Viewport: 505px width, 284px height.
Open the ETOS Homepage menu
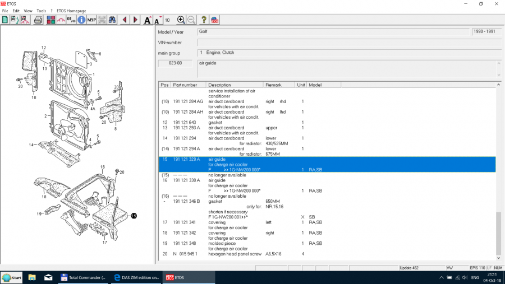71,11
